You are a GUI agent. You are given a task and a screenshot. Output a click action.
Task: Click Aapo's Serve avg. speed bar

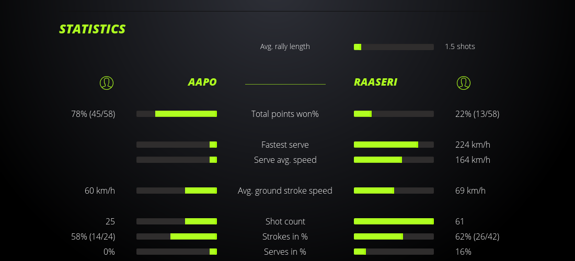point(177,160)
